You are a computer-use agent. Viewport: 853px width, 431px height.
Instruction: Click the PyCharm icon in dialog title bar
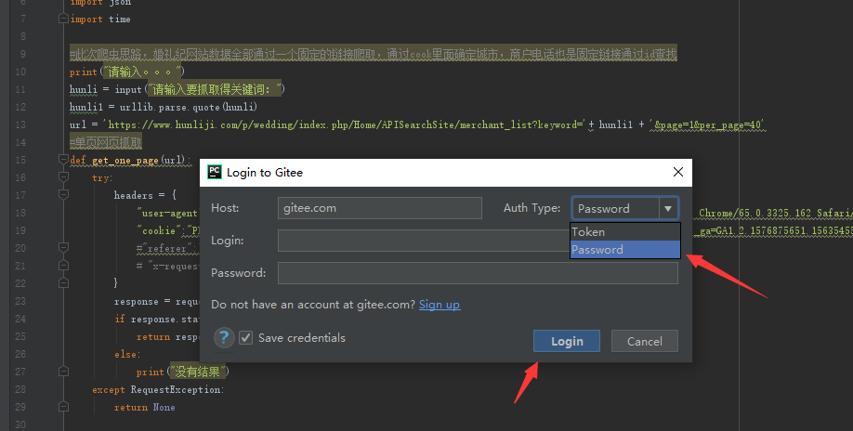click(x=215, y=172)
